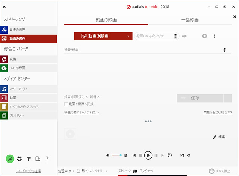
Task: Click the paint roller theme icon
Action: [28, 159]
